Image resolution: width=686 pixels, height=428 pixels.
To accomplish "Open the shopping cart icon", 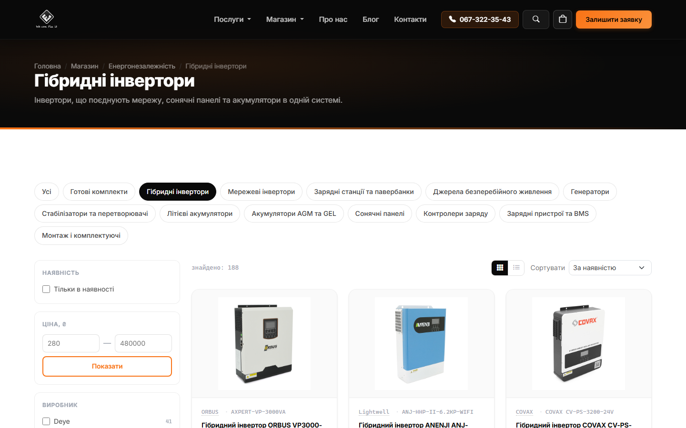I will pos(563,19).
